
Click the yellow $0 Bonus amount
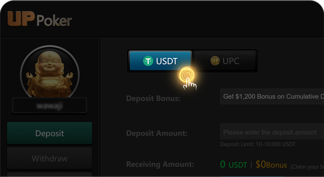tap(271, 165)
